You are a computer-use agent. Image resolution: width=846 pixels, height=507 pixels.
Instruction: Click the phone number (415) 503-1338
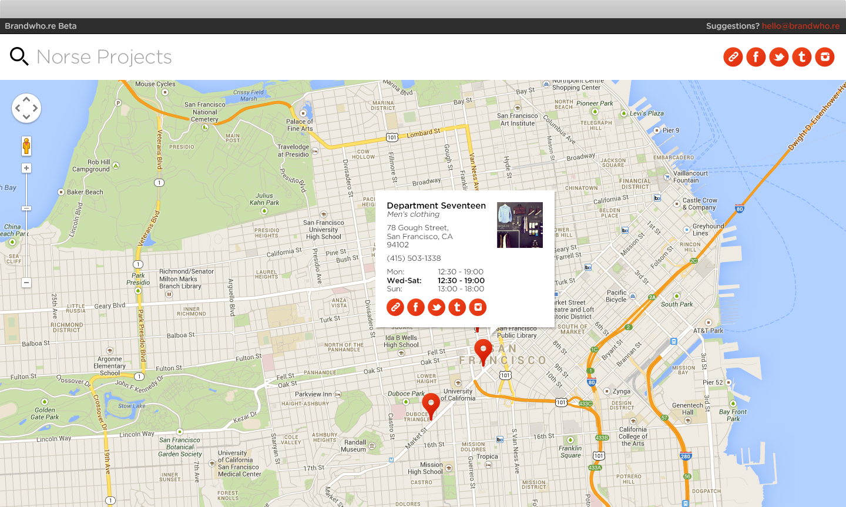click(x=414, y=258)
